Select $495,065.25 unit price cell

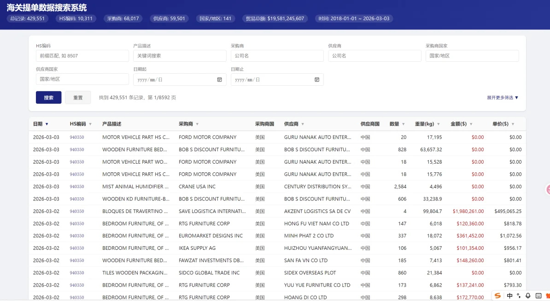pyautogui.click(x=508, y=211)
